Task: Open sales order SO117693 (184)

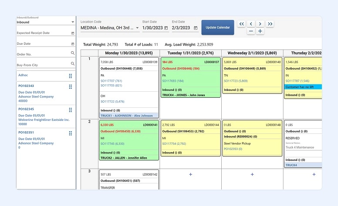Action: [173, 81]
